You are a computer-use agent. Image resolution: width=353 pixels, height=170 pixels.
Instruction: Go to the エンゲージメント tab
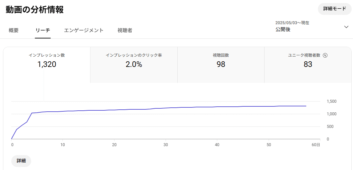(x=84, y=30)
